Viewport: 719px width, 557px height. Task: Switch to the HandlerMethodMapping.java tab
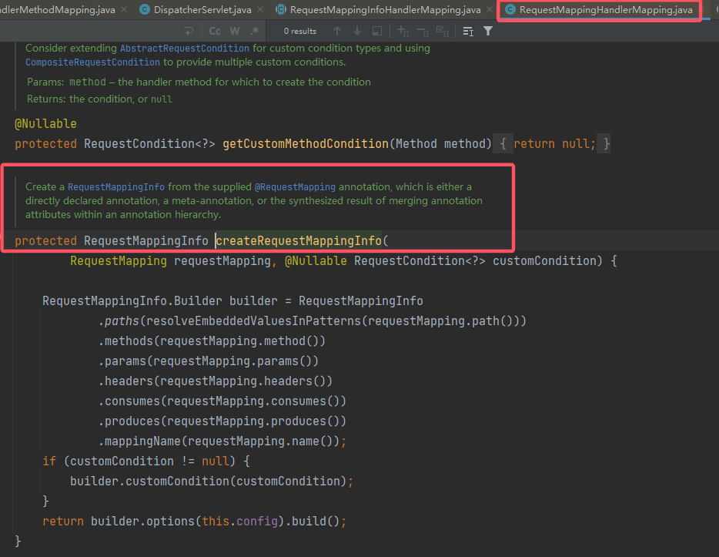click(x=58, y=10)
